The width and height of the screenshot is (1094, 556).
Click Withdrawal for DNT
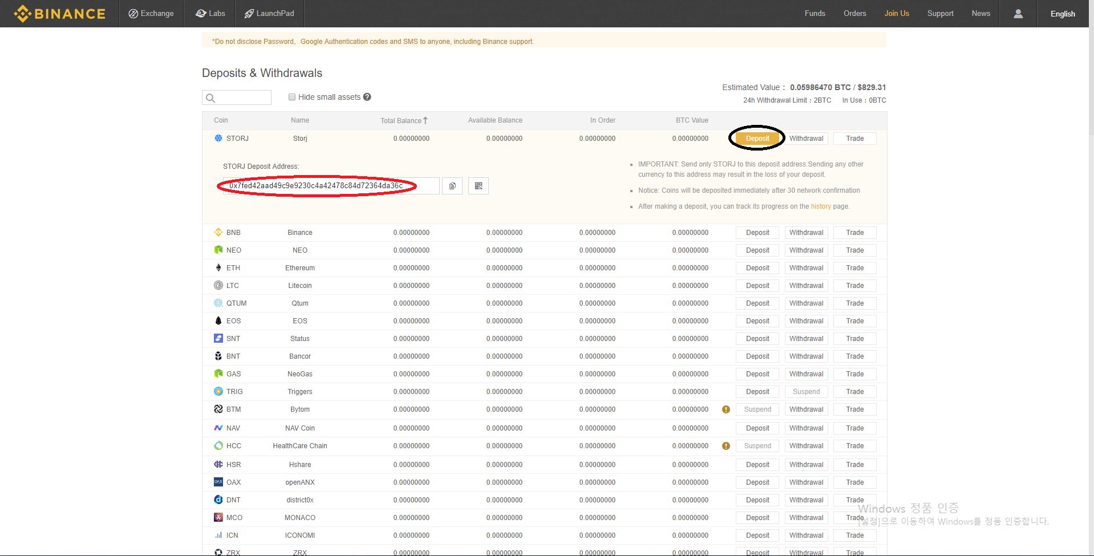click(x=806, y=500)
